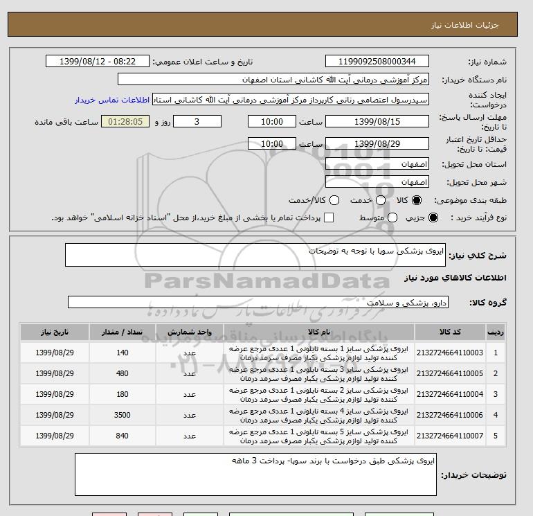The image size is (533, 516).
Task: Click the delivery city field اصفهان
Action: (x=377, y=182)
